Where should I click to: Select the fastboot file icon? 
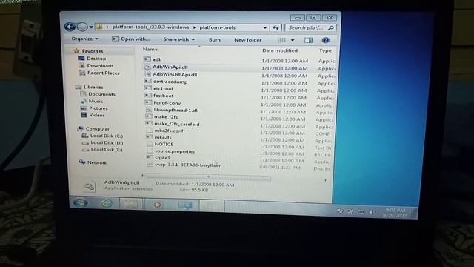(148, 96)
